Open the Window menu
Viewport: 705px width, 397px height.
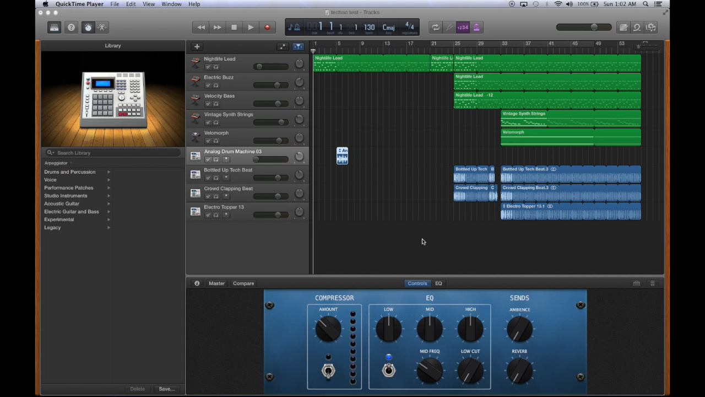(171, 4)
